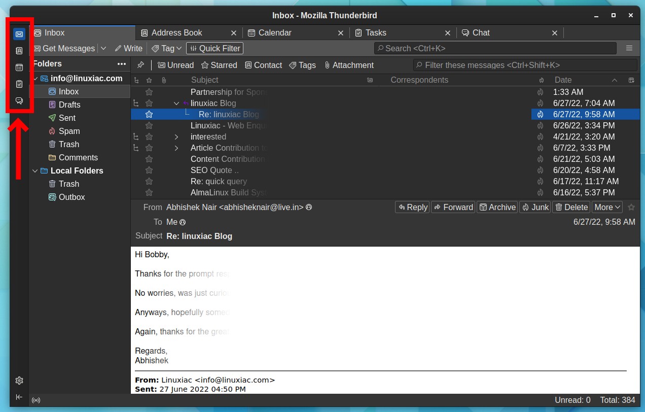
Task: Toggle junk on AlmaLinux Build message
Action: pos(541,193)
